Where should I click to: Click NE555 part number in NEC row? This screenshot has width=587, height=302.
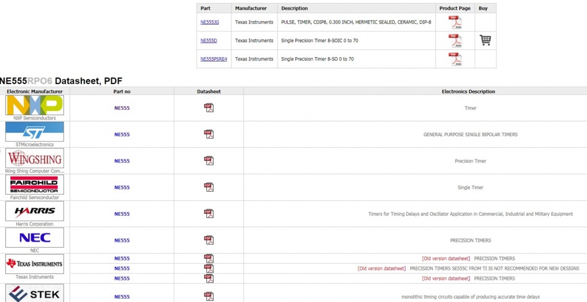[122, 240]
